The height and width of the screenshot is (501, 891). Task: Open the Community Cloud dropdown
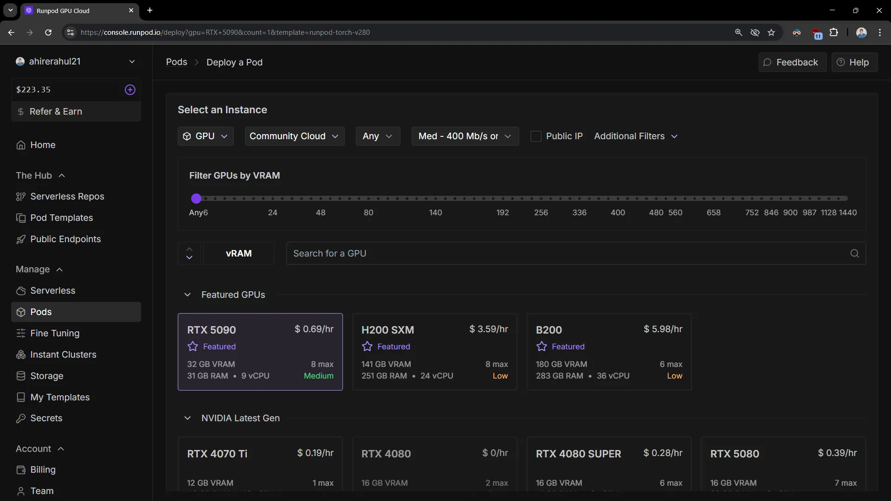(x=294, y=136)
